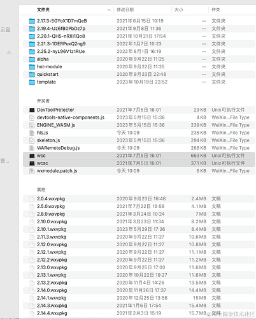Click the eject icon in sidebar
This screenshot has height=319, width=256.
pos(9,52)
